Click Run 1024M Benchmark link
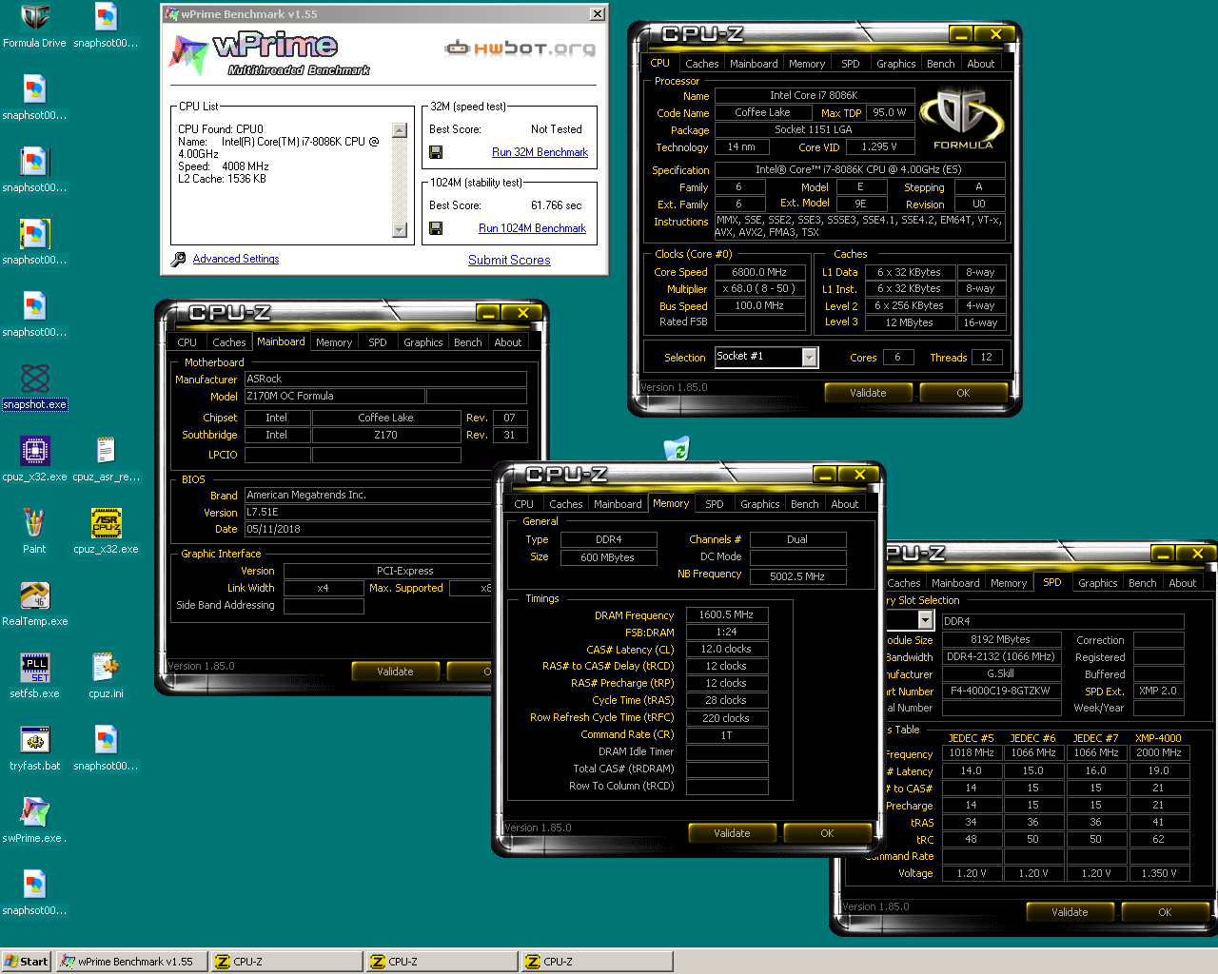 click(x=532, y=228)
